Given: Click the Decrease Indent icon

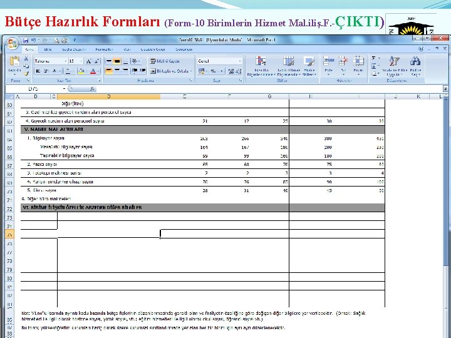Looking at the screenshot, I should click(134, 71).
